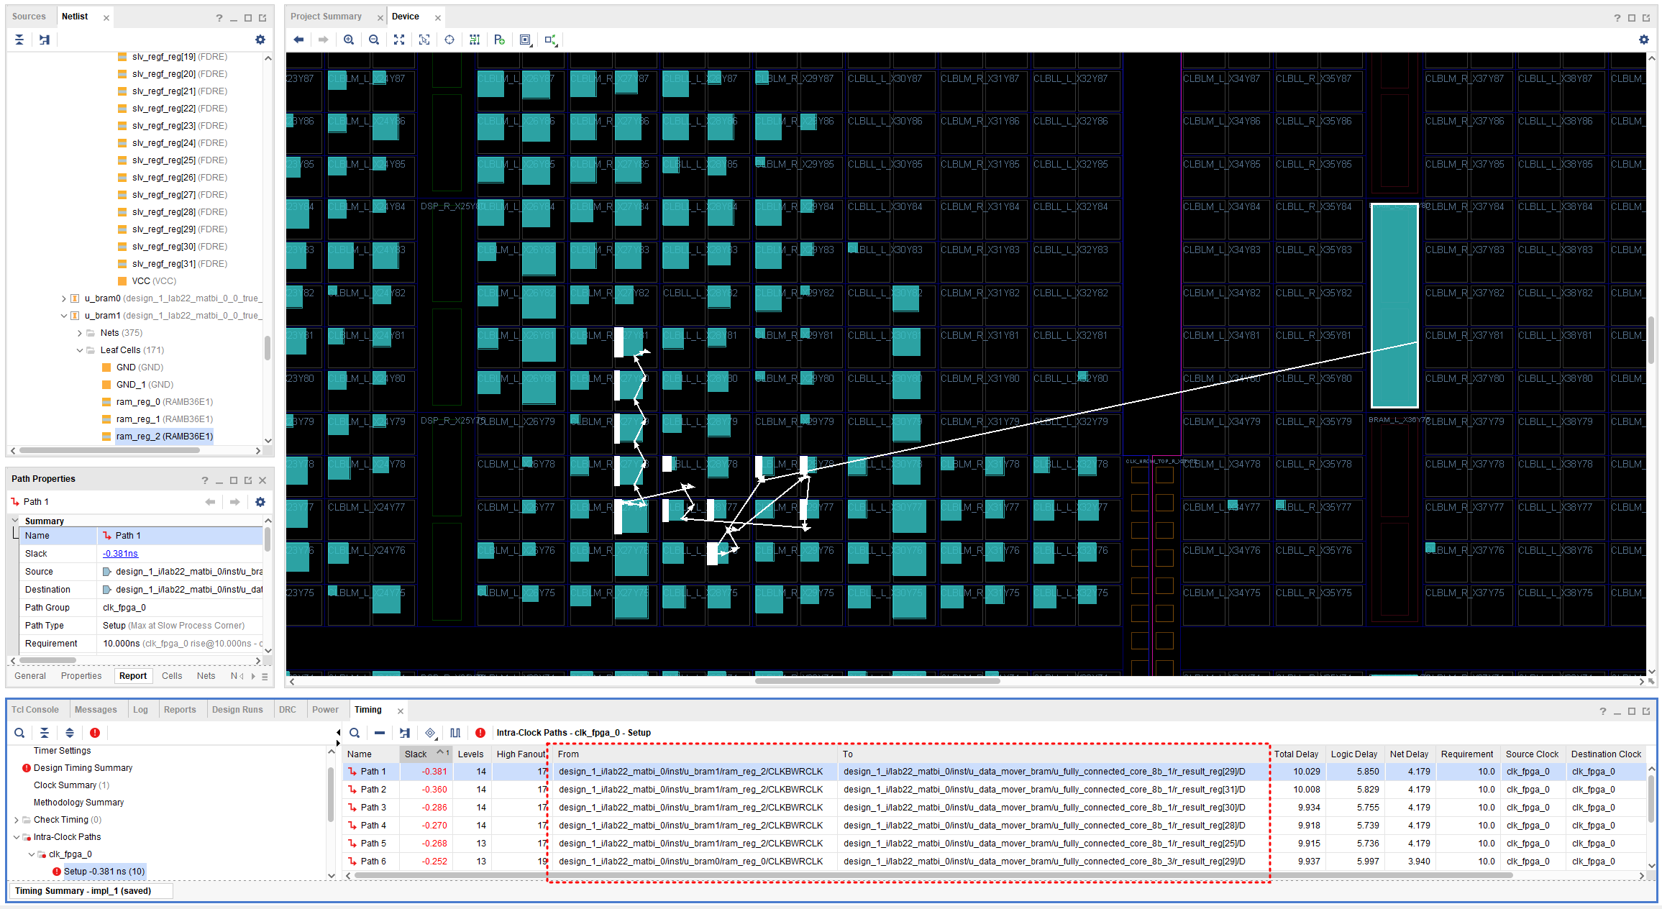
Task: Click the search icon in timing paths table
Action: click(355, 733)
